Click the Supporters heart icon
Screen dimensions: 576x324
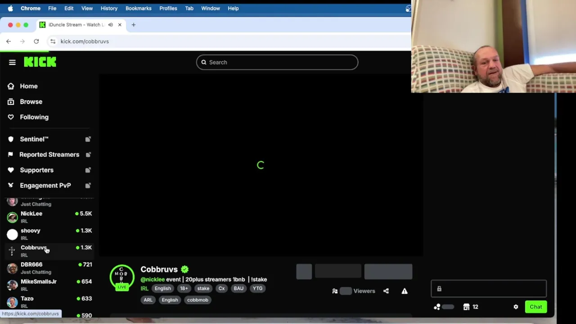click(x=11, y=170)
